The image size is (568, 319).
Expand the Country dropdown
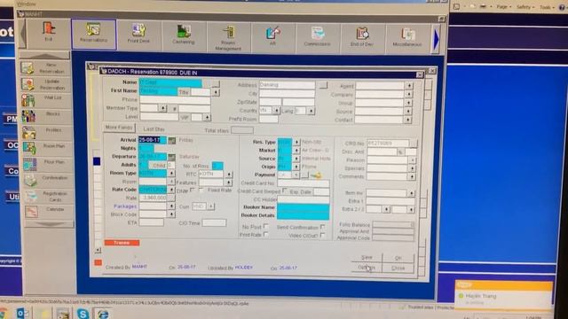click(x=277, y=110)
